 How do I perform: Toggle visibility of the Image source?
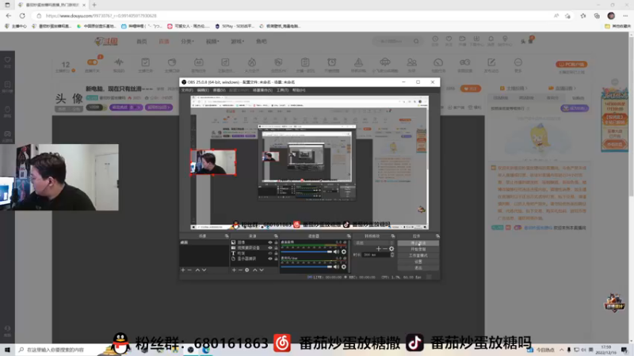pyautogui.click(x=270, y=243)
